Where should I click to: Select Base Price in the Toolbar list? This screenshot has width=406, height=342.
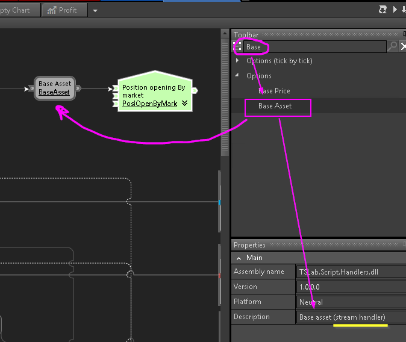[x=274, y=91]
